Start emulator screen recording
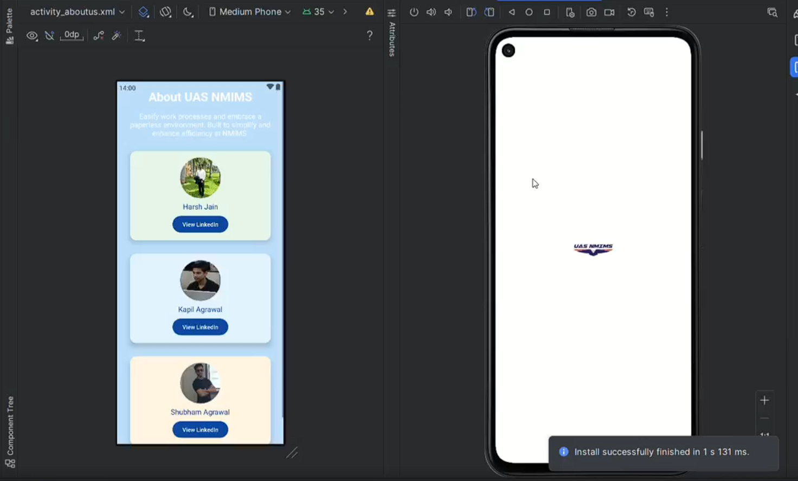This screenshot has width=798, height=481. pyautogui.click(x=609, y=12)
